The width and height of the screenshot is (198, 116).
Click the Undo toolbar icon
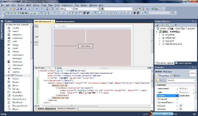37,9
